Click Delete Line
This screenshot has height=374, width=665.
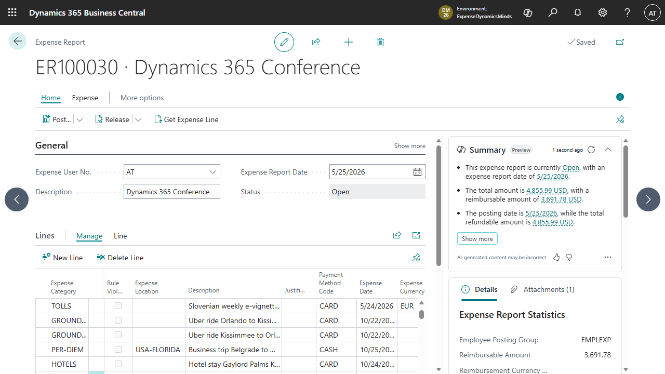(120, 258)
